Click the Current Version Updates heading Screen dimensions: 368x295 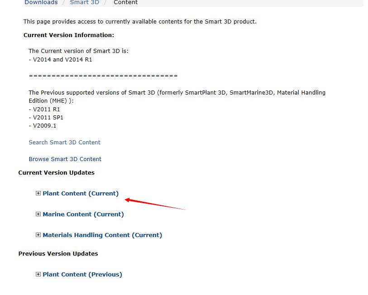click(x=56, y=173)
